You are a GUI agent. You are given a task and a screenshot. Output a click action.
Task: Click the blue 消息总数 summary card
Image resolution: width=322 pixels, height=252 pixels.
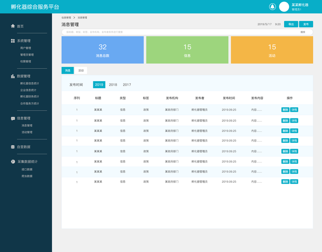click(103, 50)
